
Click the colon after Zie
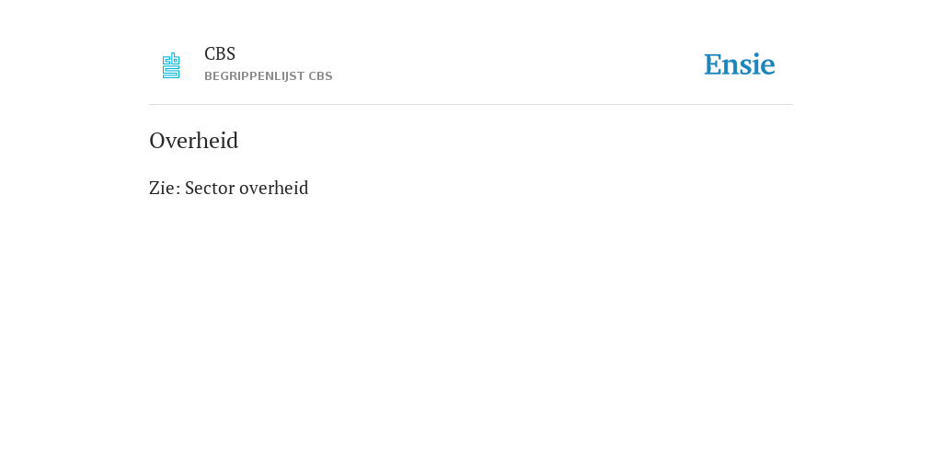(178, 190)
